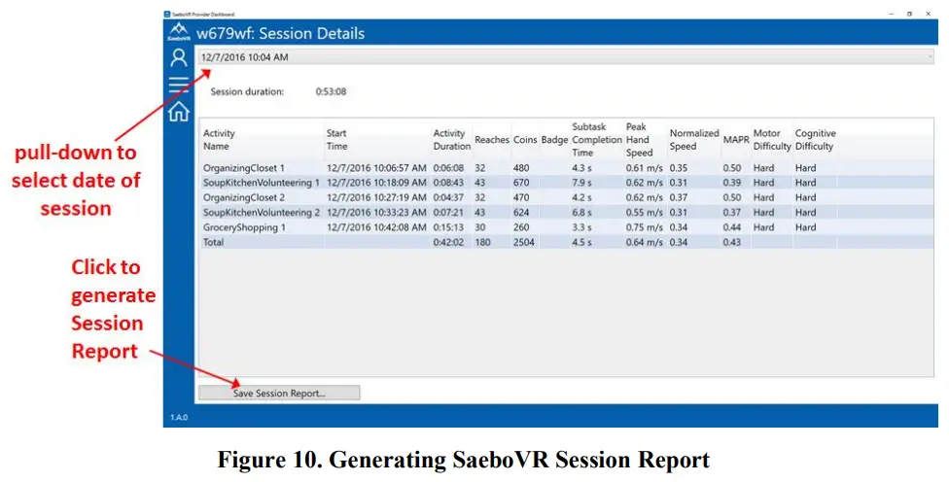Select the SoupKitchenVolunteering 2 row
949x482 pixels.
pos(567,212)
